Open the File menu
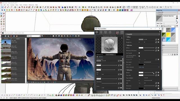The image size is (180, 101). pos(1,5)
